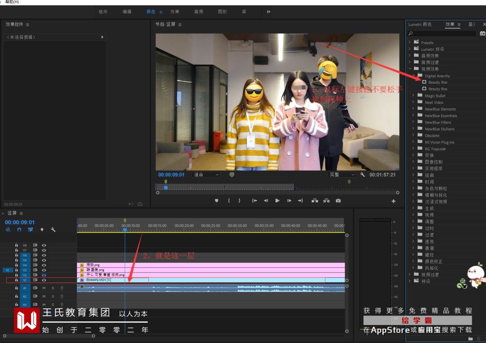
Task: Click the effects search field
Action: tap(442, 33)
